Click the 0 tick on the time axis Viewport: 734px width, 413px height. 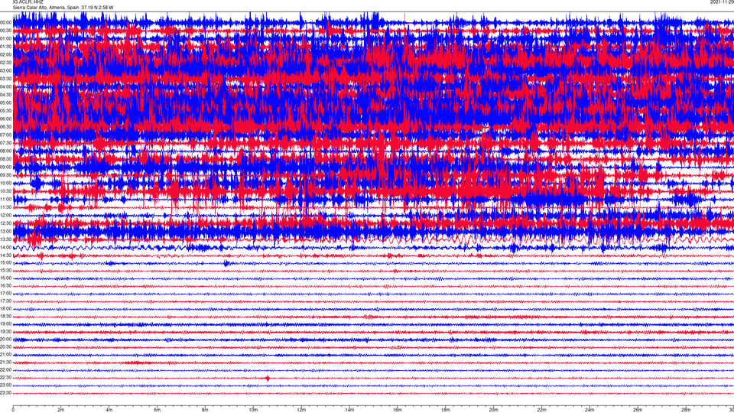tap(13, 410)
